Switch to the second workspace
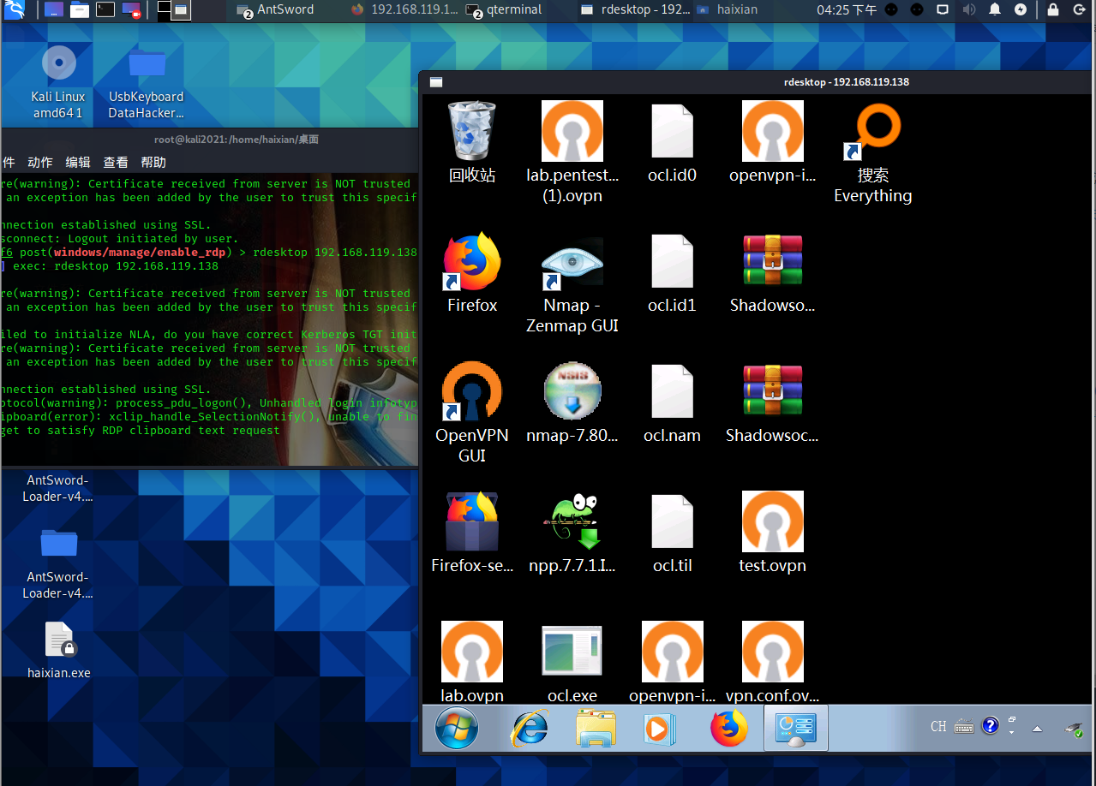 [x=182, y=9]
